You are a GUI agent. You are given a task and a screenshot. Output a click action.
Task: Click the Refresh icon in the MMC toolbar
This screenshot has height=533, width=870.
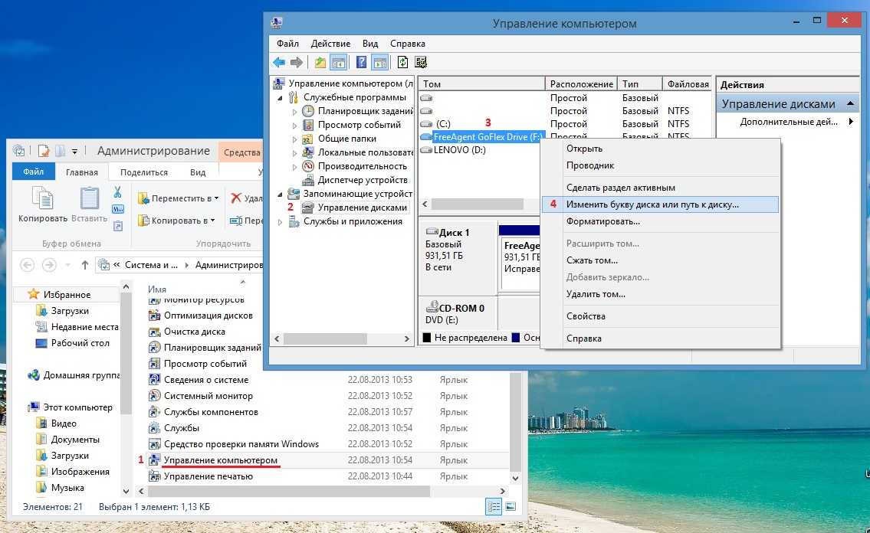point(403,63)
